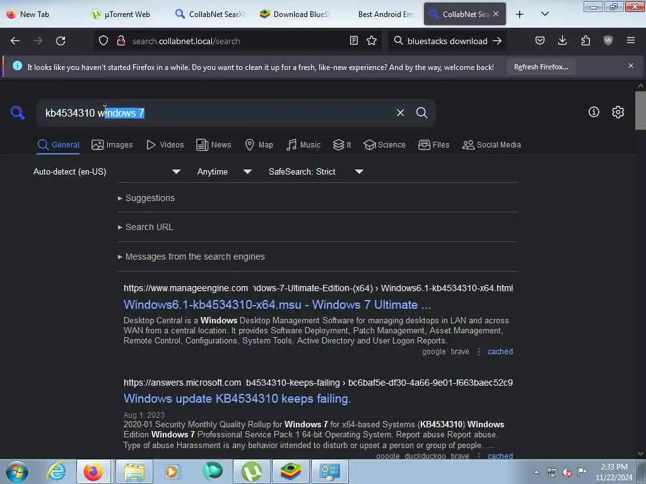Open Anytime time range dropdown
Viewport: 646px width, 484px height.
224,171
